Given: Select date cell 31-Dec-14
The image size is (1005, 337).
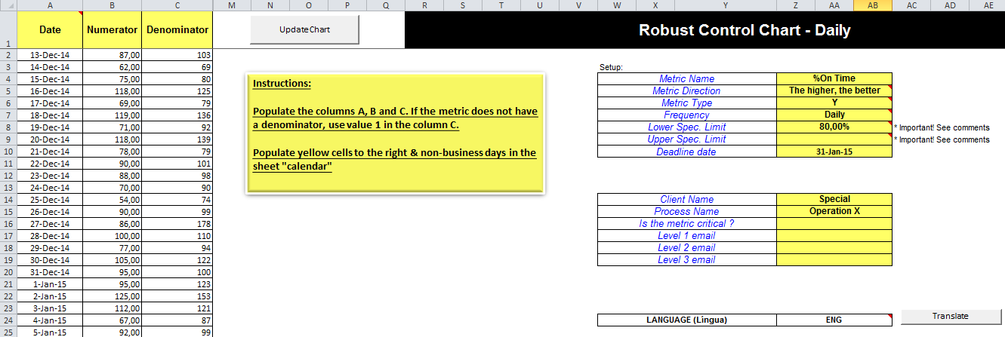Looking at the screenshot, I should (50, 271).
